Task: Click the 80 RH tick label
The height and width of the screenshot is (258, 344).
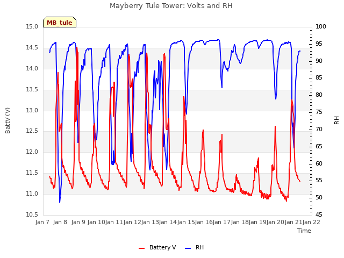Action: coord(319,95)
